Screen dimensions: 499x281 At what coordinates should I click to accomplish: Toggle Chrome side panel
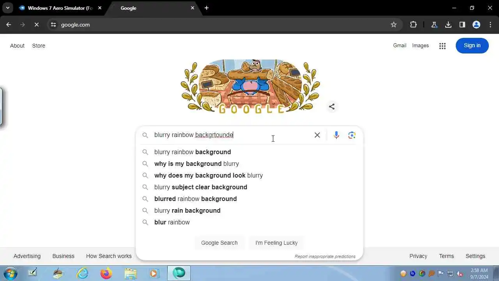click(x=462, y=25)
